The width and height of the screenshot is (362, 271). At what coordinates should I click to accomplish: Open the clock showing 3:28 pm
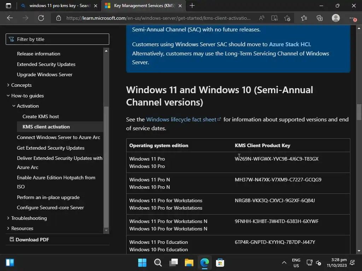pyautogui.click(x=337, y=263)
